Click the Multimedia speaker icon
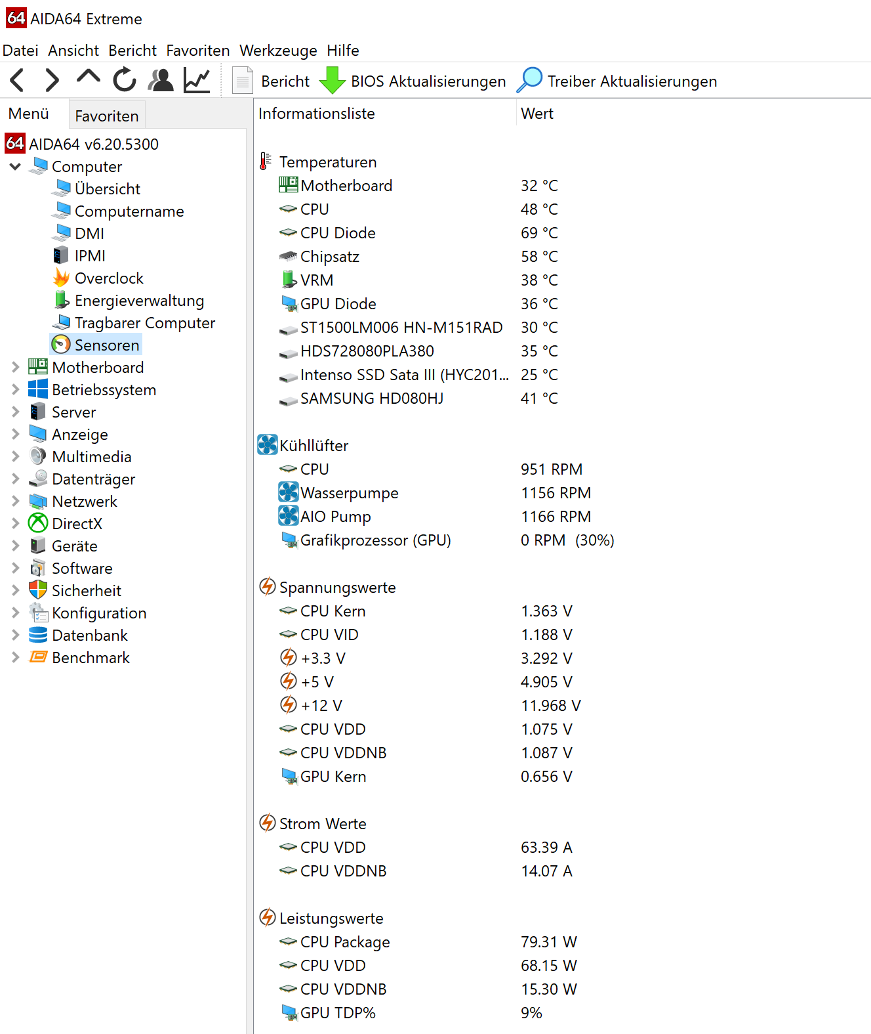This screenshot has width=871, height=1034. pos(38,456)
